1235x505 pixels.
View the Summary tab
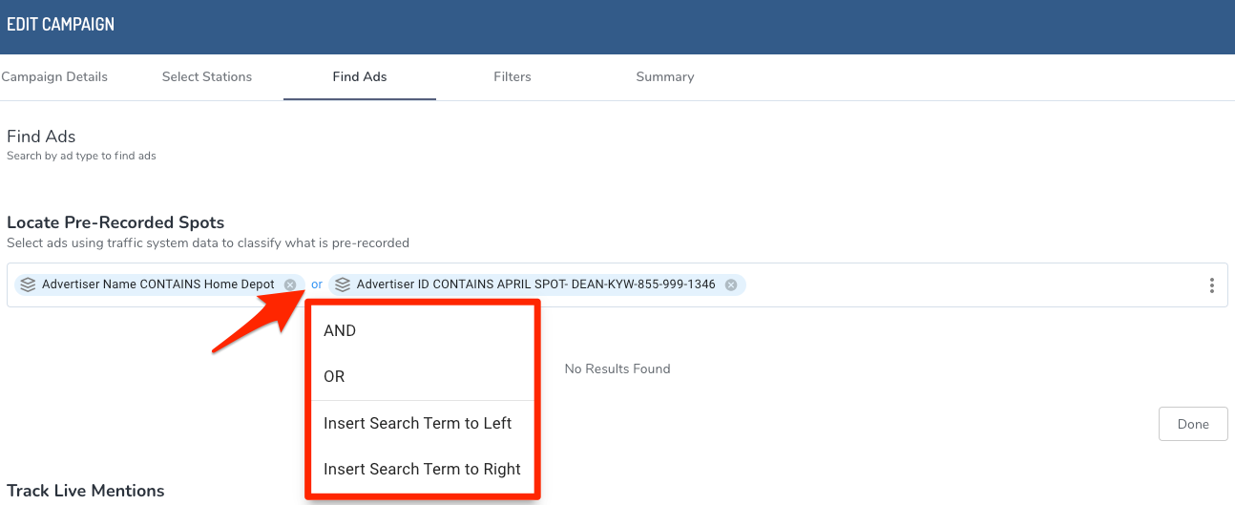[665, 76]
